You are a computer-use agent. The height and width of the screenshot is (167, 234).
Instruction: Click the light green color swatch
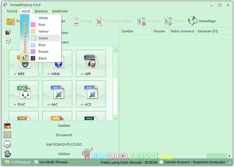pos(33,38)
